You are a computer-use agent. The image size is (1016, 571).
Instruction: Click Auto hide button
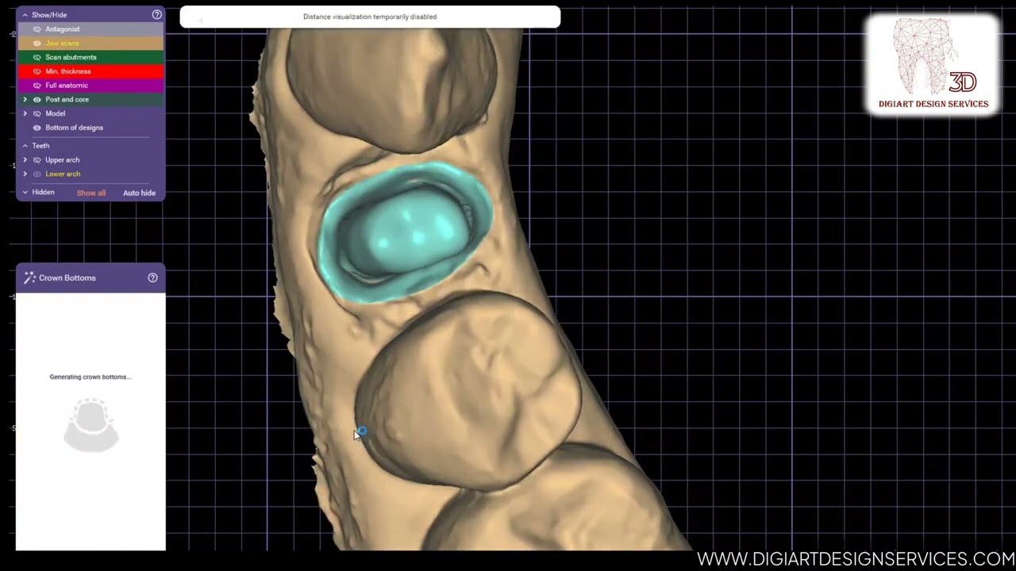point(139,193)
